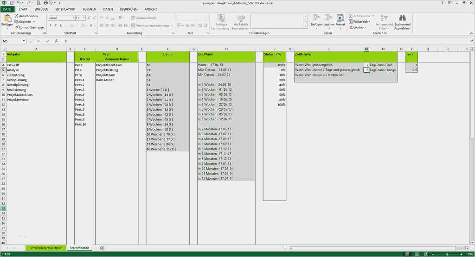Open the DATEI file tab
Viewport: 475px width, 257px height.
coord(7,9)
